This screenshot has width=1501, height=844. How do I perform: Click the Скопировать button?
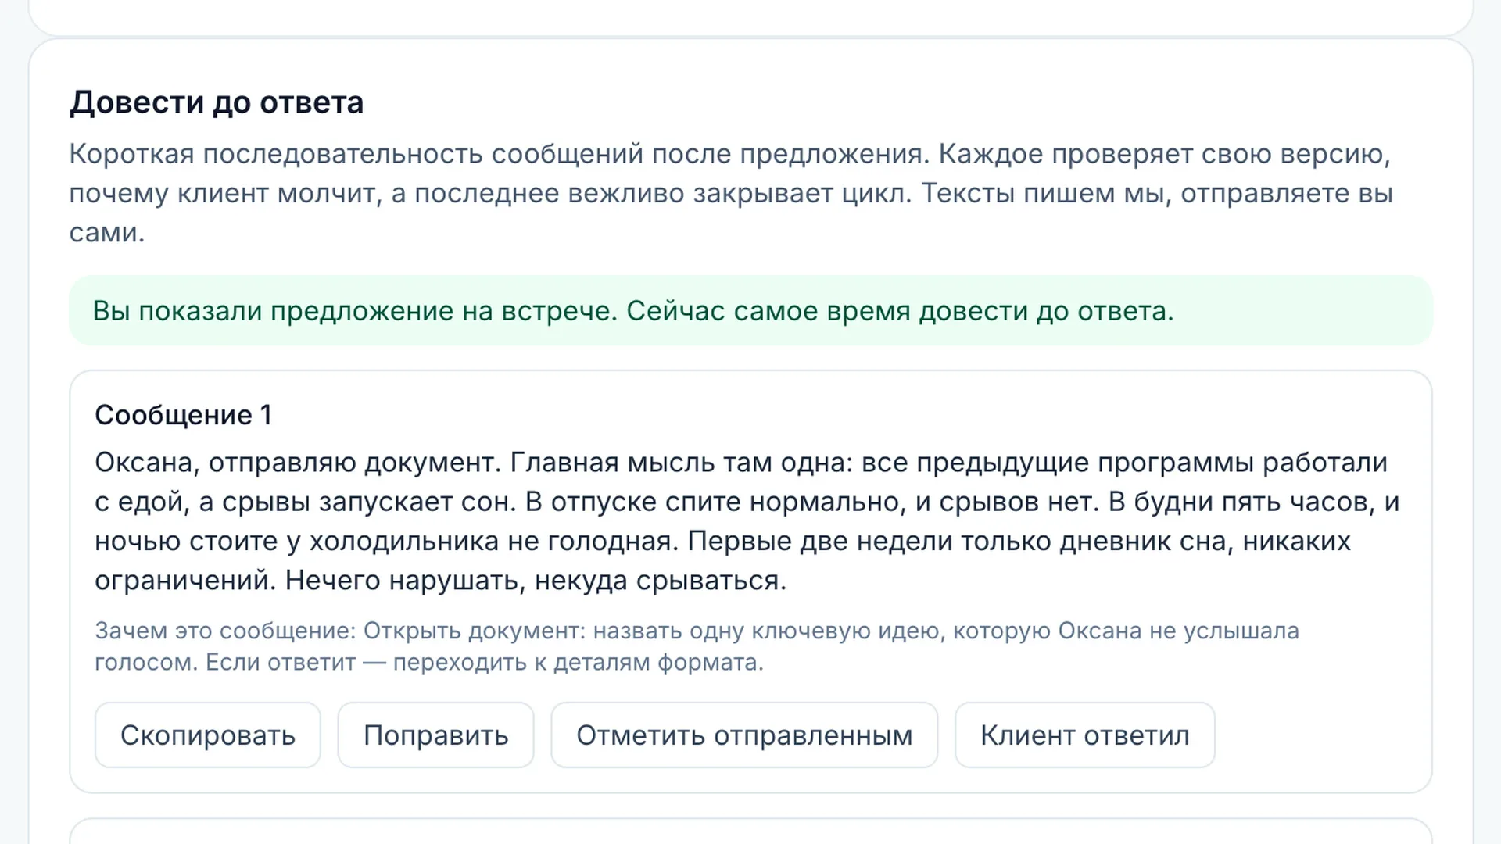coord(208,735)
